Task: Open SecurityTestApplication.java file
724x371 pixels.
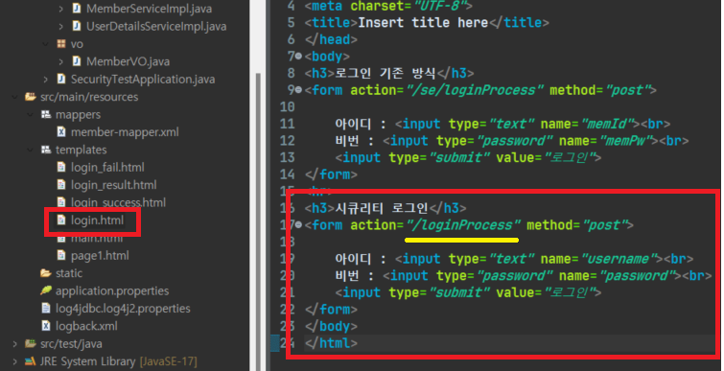Action: click(143, 79)
